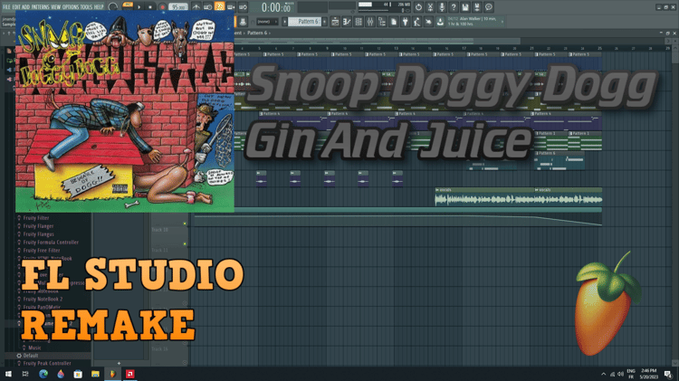The height and width of the screenshot is (381, 679).
Task: Toggle the loop recording icon
Action: (243, 7)
